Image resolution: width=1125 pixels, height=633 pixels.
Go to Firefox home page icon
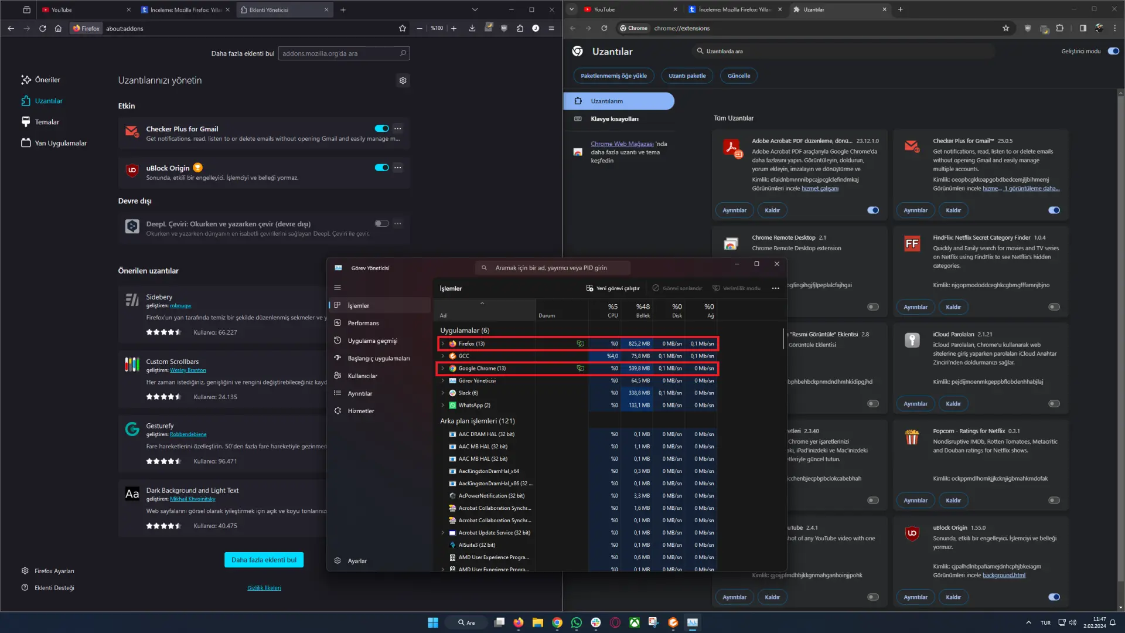[x=58, y=28]
